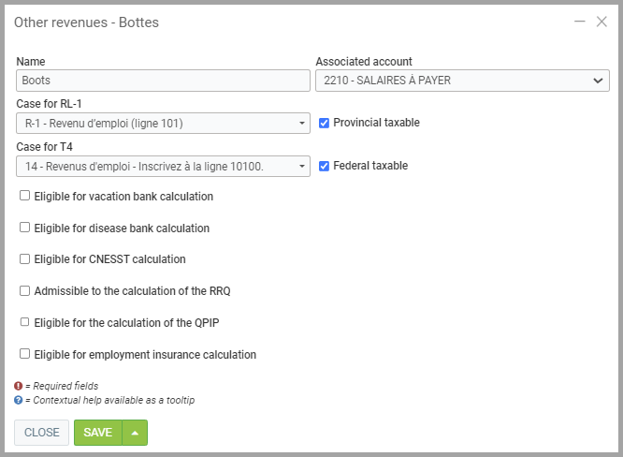Enable eligible for employment insurance calculation
This screenshot has height=457, width=623.
pos(25,354)
